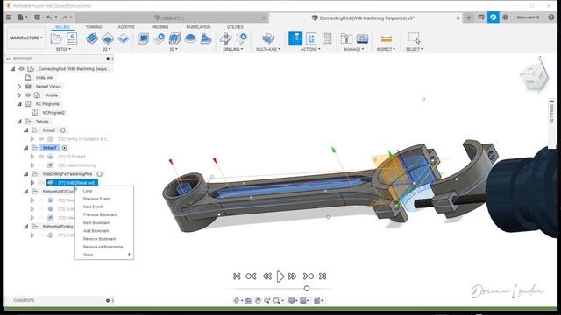Image resolution: width=561 pixels, height=315 pixels.
Task: Select the Parallel toolpath icon
Action: click(174, 38)
